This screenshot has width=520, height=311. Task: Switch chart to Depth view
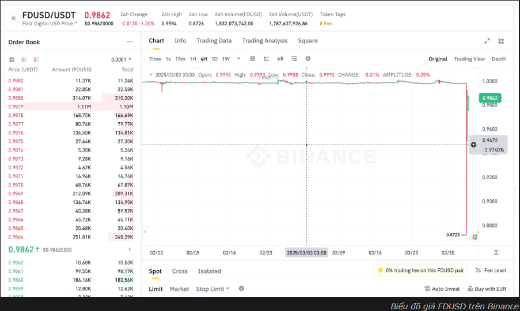pos(499,59)
